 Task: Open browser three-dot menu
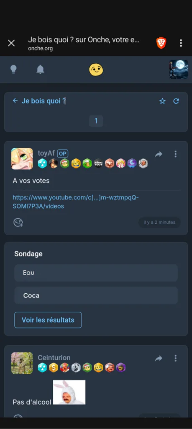pos(181,43)
